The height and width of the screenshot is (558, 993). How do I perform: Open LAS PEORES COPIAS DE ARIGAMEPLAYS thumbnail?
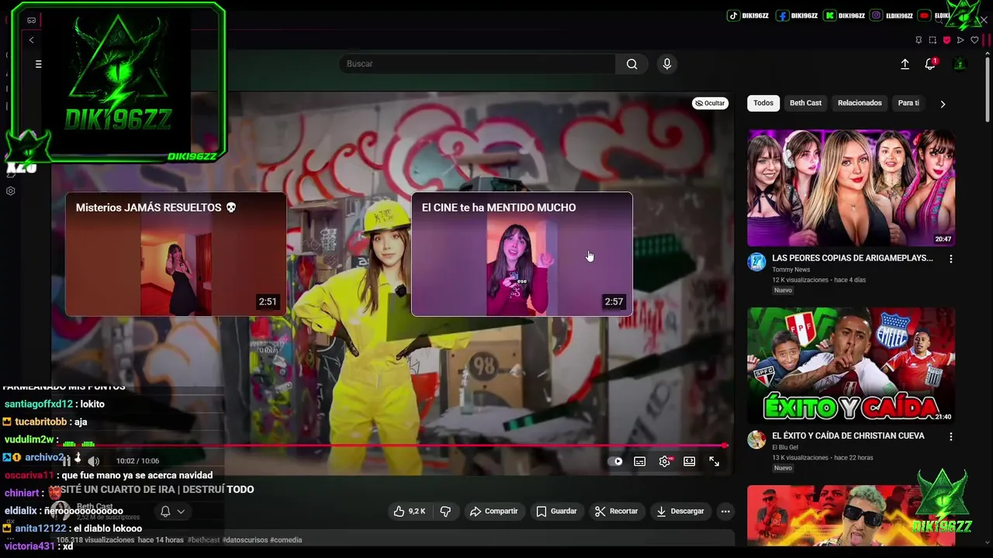pyautogui.click(x=851, y=188)
